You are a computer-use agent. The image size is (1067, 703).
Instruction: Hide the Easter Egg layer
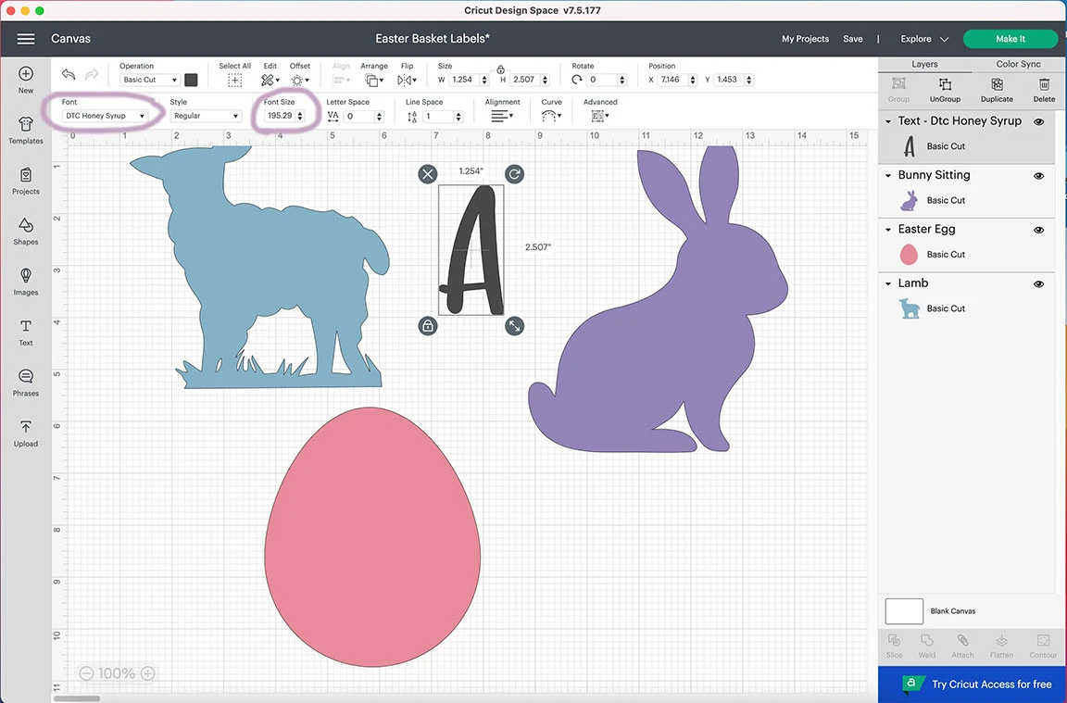tap(1038, 230)
